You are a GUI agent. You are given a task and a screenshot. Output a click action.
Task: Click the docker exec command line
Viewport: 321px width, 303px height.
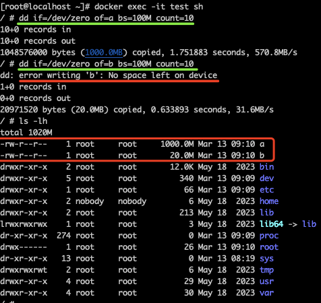point(148,7)
